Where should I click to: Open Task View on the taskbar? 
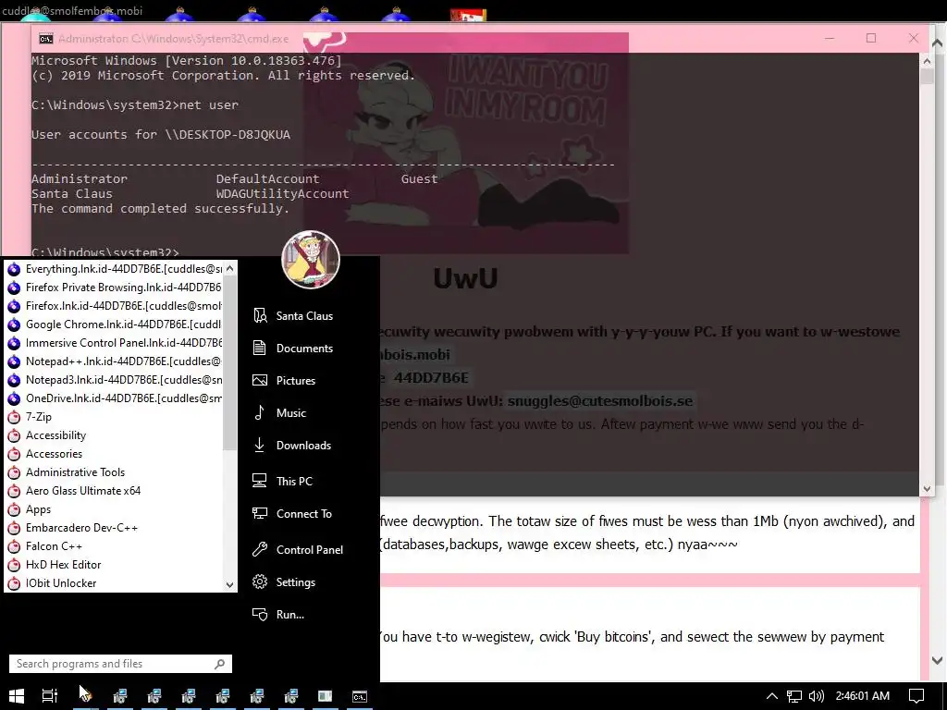tap(50, 696)
